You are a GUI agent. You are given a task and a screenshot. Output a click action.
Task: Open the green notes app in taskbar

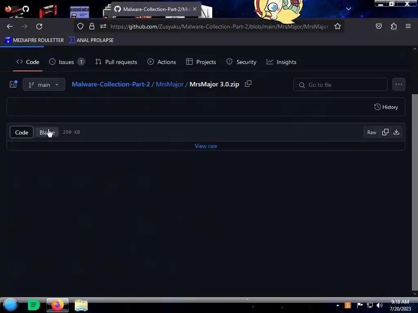(33, 305)
